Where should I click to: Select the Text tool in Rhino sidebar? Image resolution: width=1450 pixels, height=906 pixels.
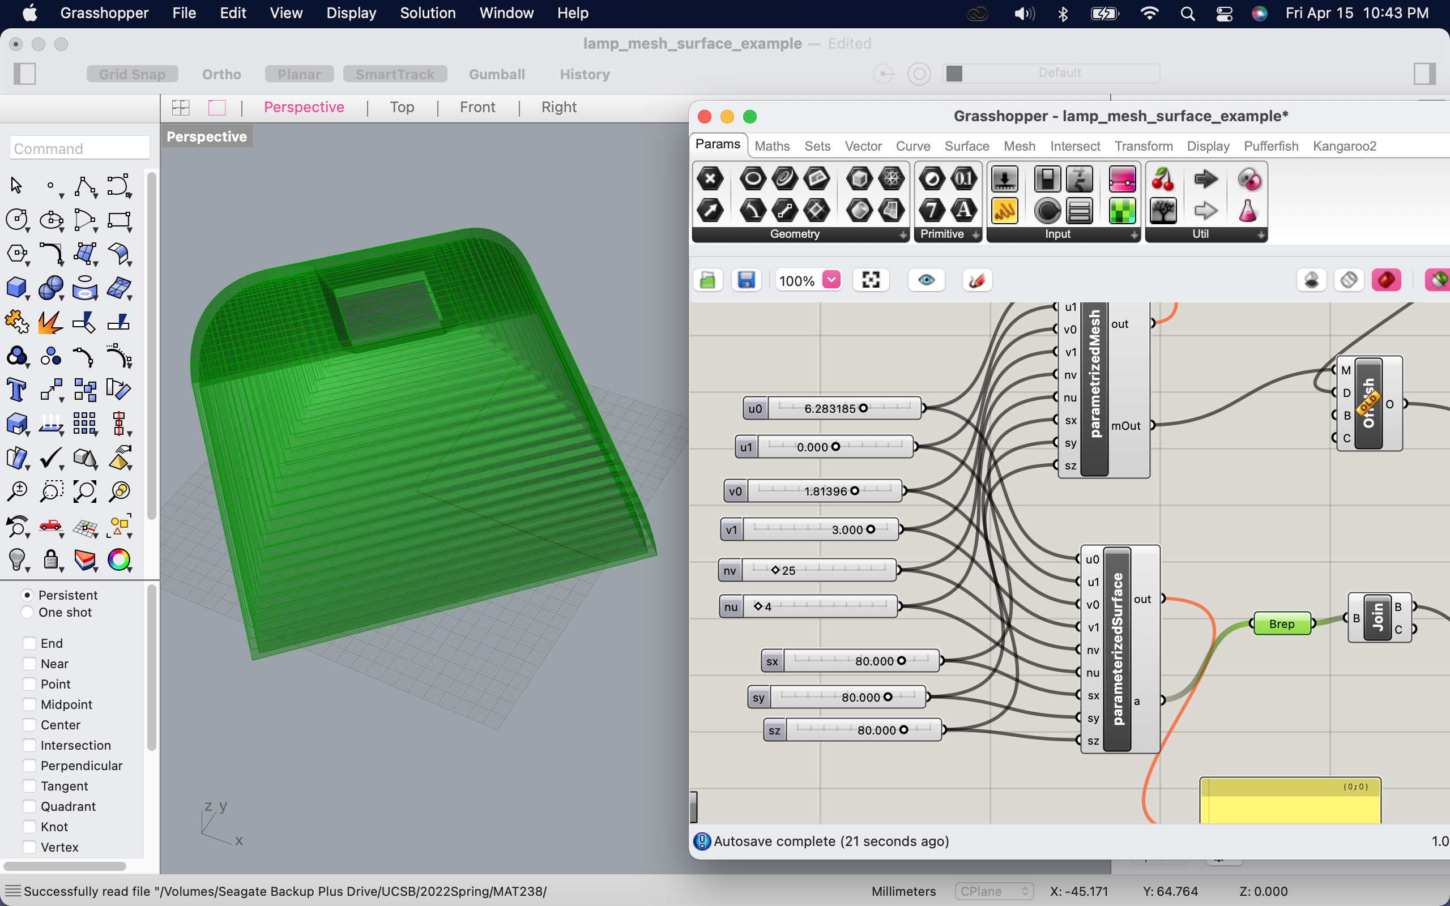pos(17,390)
